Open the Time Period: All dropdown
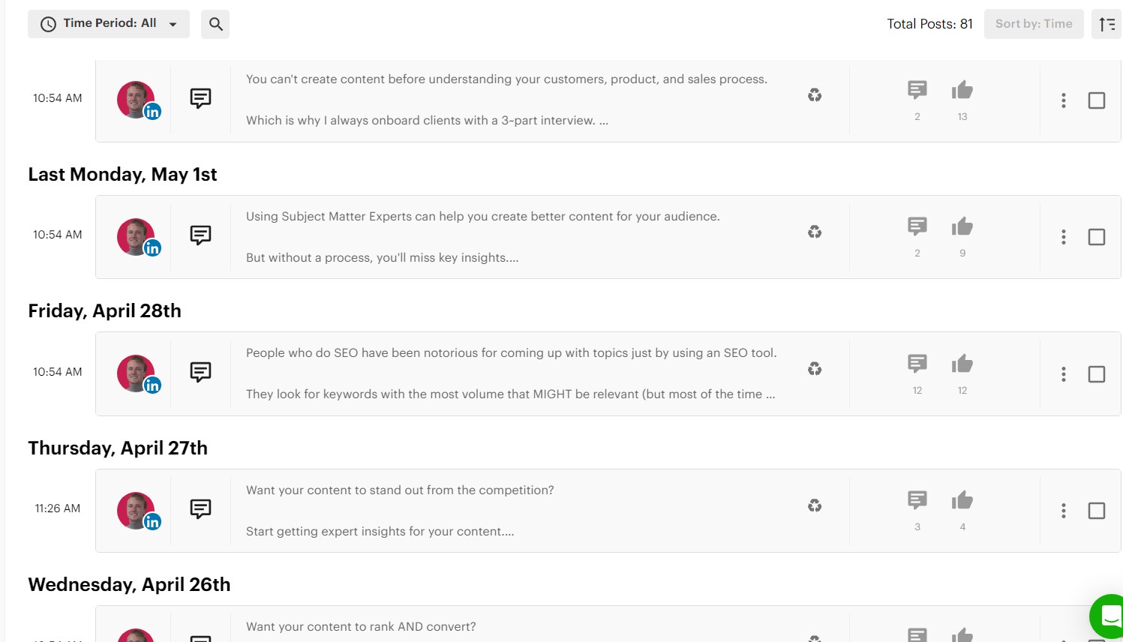Viewport: 1123px width, 642px height. pyautogui.click(x=109, y=24)
